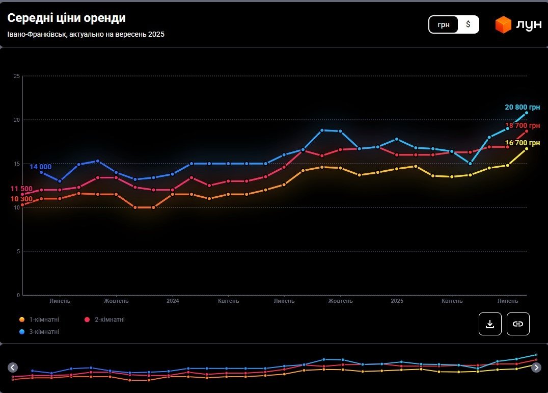Click the 20 800 грн data point
548x393 pixels.
[x=527, y=113]
